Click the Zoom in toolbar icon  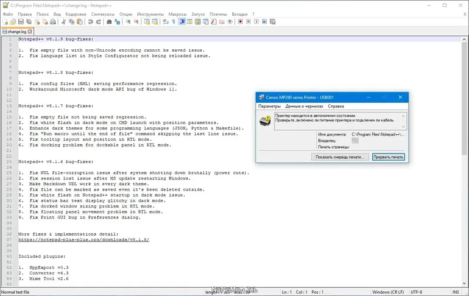pyautogui.click(x=128, y=22)
